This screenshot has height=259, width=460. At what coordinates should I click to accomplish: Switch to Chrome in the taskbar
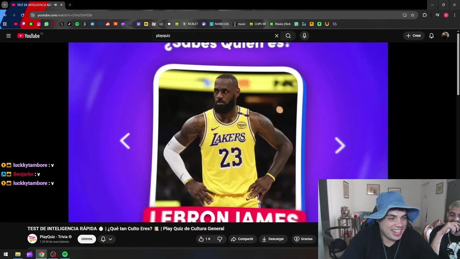coord(41,254)
